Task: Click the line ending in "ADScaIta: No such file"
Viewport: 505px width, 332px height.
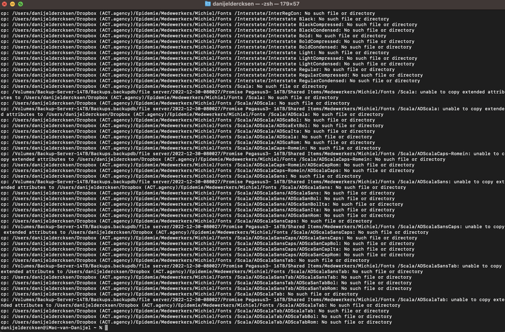Action: pyautogui.click(x=187, y=132)
